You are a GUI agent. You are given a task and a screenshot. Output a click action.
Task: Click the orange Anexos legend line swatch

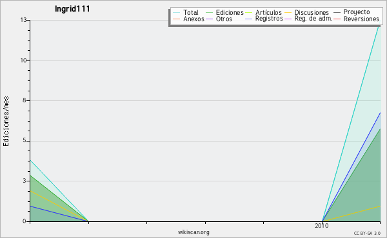177,19
